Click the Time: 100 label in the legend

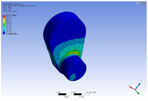[7, 10]
